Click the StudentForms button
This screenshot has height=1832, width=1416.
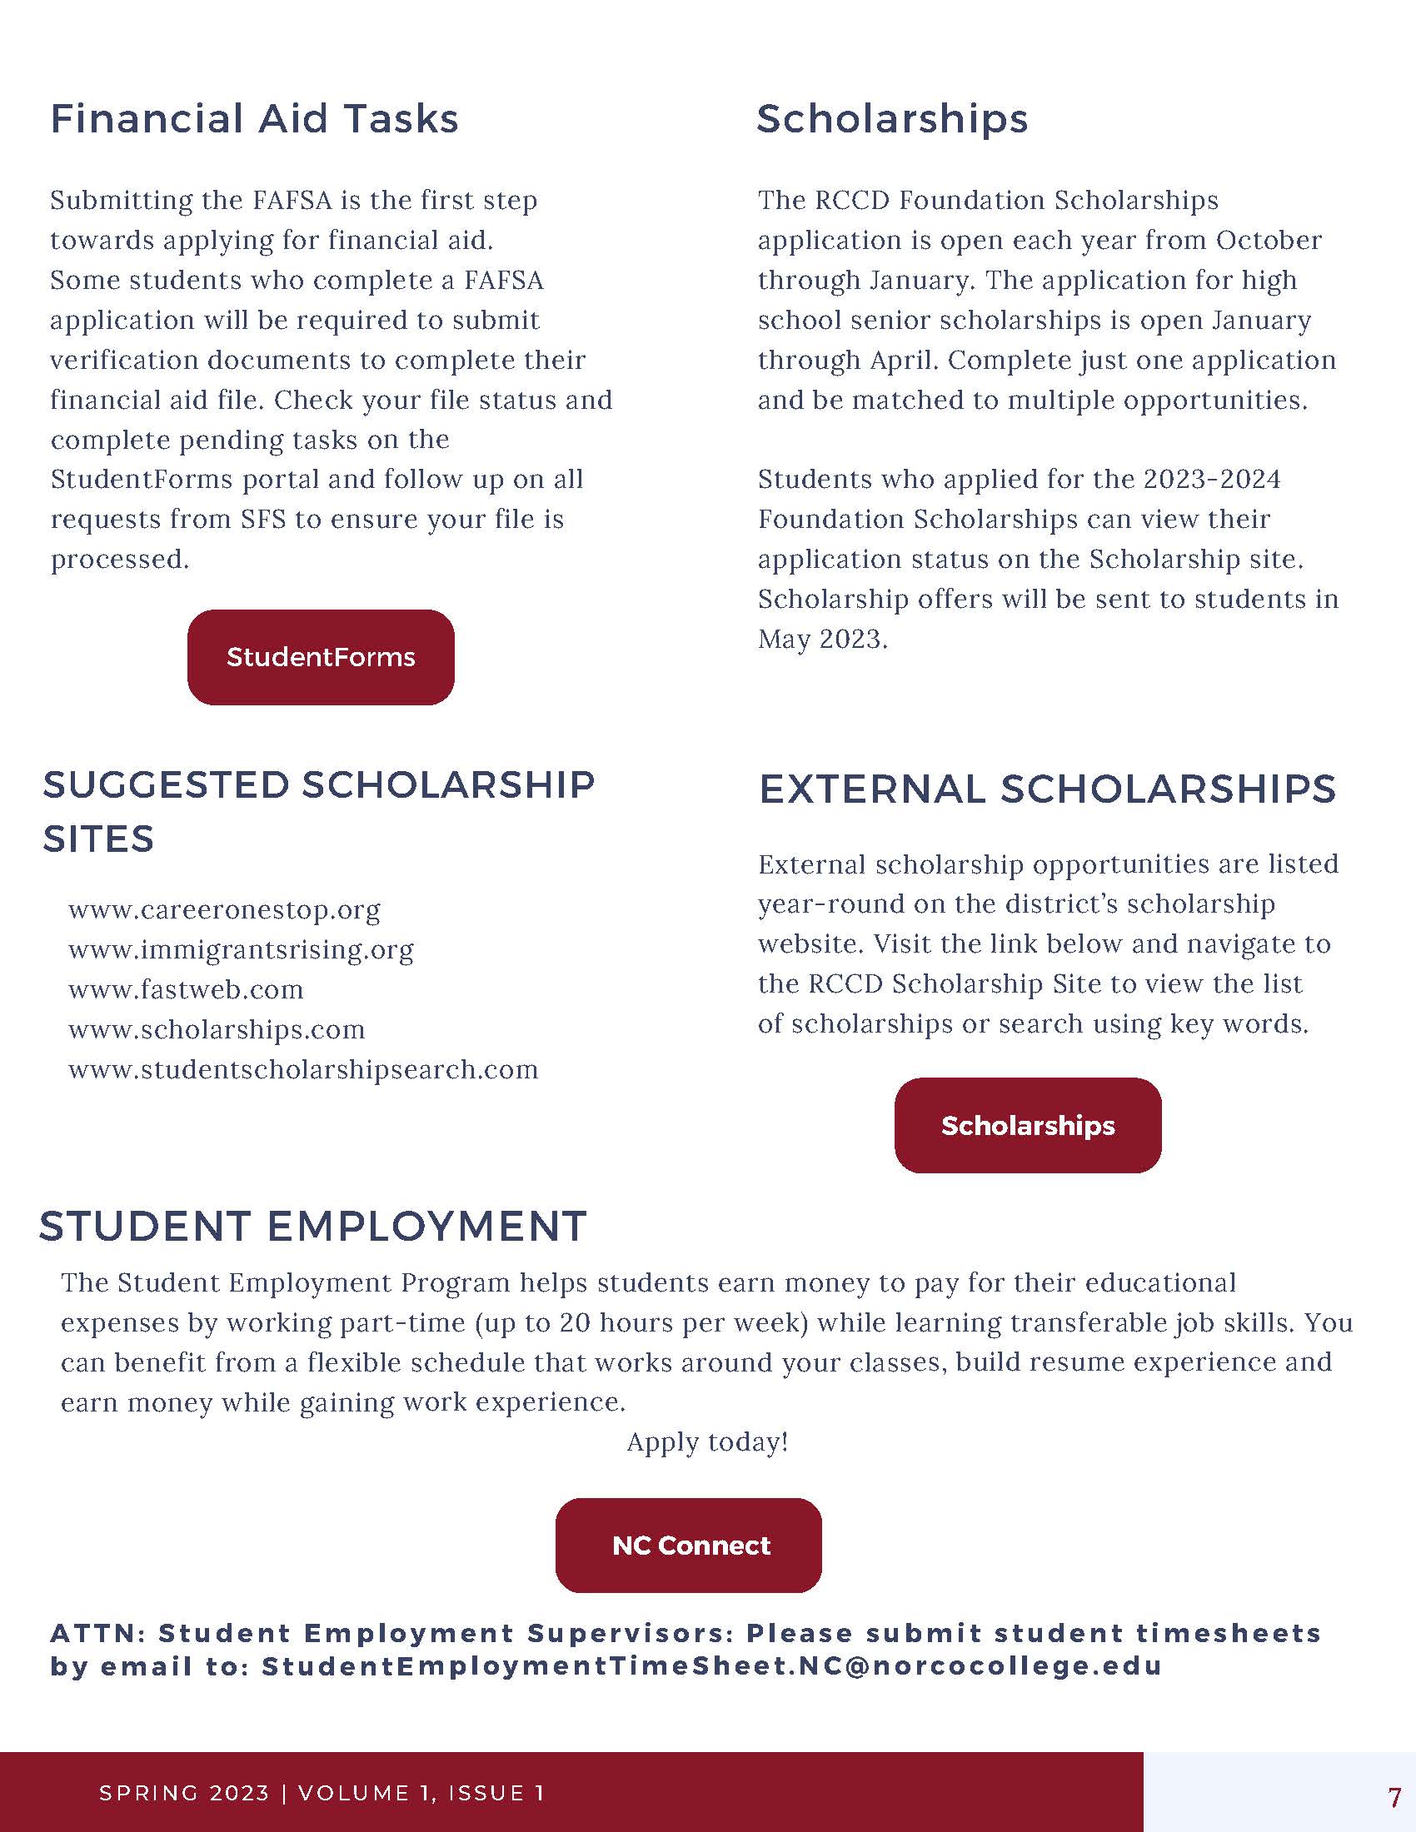pyautogui.click(x=321, y=657)
